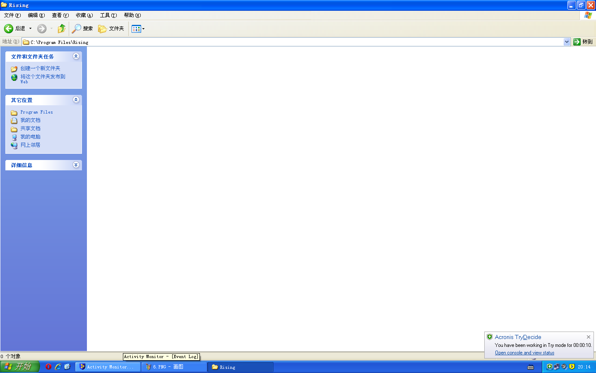Click the Acronis shield icon in balloon

point(490,337)
